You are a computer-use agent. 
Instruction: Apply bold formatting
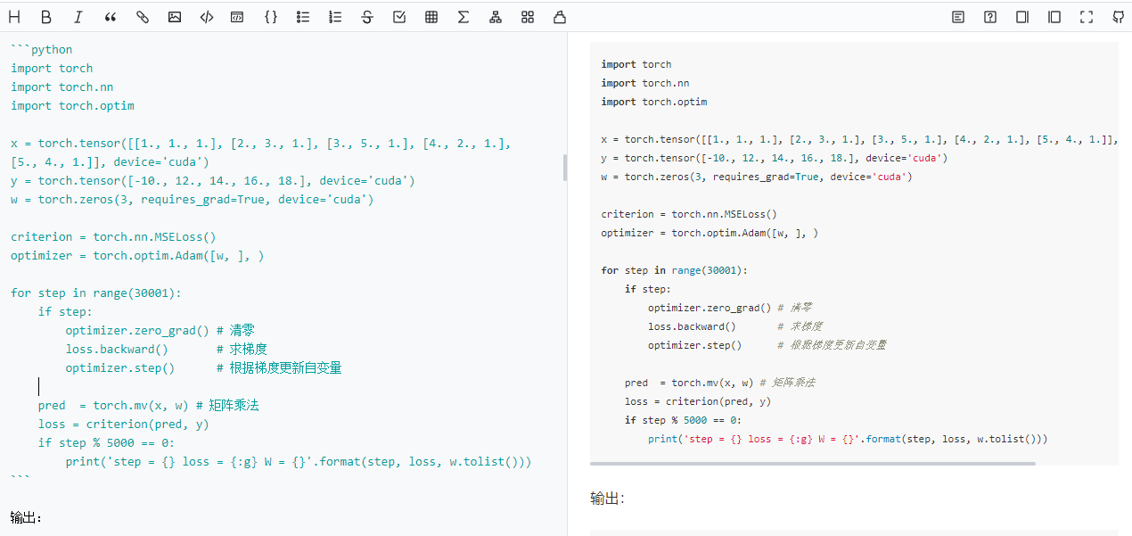coord(46,17)
